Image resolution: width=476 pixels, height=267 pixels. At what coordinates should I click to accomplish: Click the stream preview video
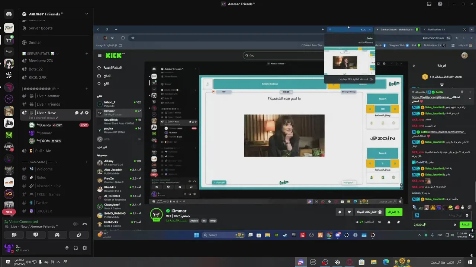(x=285, y=132)
